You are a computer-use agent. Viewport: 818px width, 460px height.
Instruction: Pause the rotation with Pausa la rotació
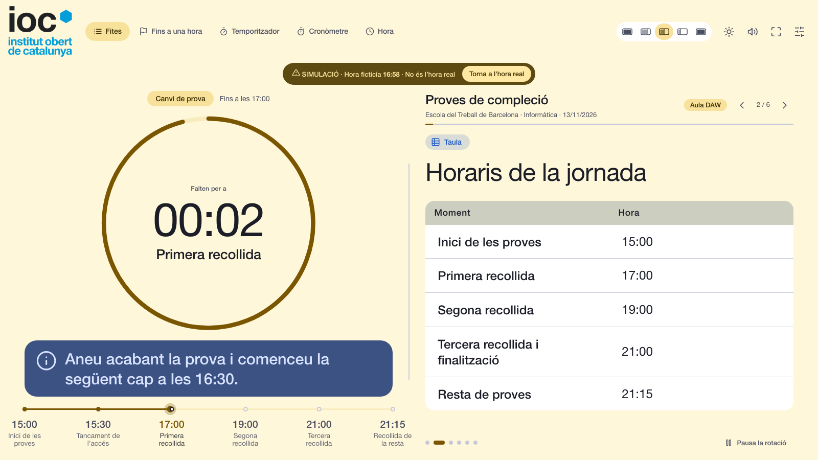click(756, 443)
